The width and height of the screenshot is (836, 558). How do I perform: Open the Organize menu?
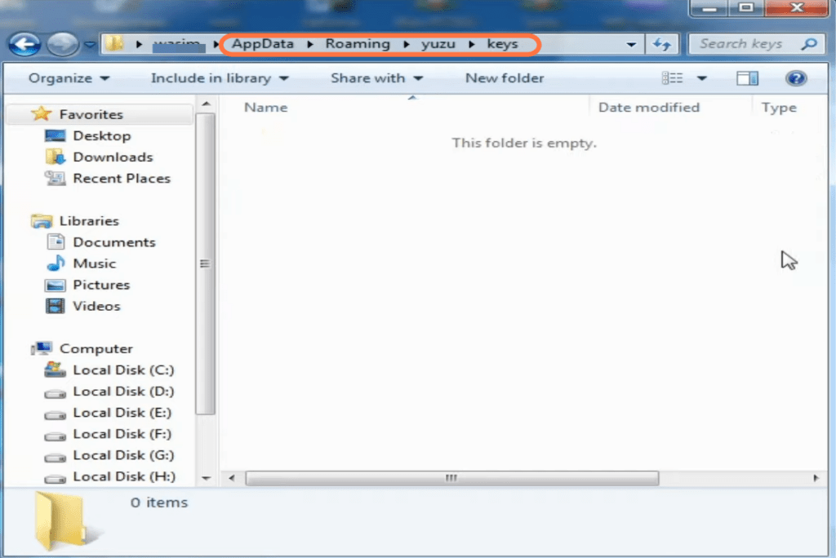pos(69,78)
